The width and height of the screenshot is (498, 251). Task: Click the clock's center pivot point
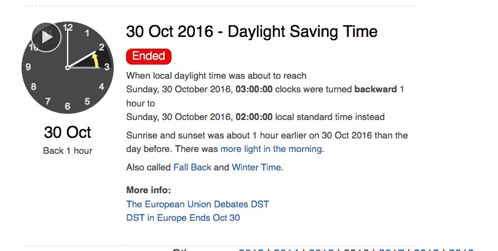[x=68, y=67]
